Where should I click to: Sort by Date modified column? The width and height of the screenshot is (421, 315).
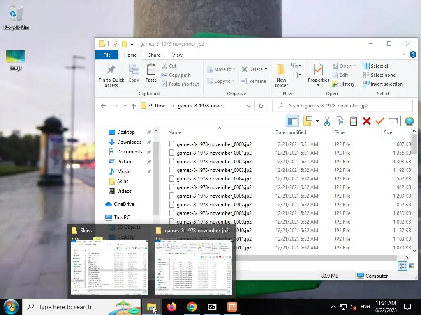click(x=291, y=132)
